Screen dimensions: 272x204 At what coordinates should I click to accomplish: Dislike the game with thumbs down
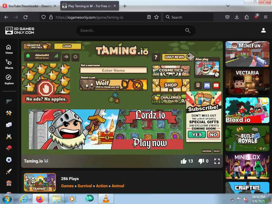click(x=201, y=161)
